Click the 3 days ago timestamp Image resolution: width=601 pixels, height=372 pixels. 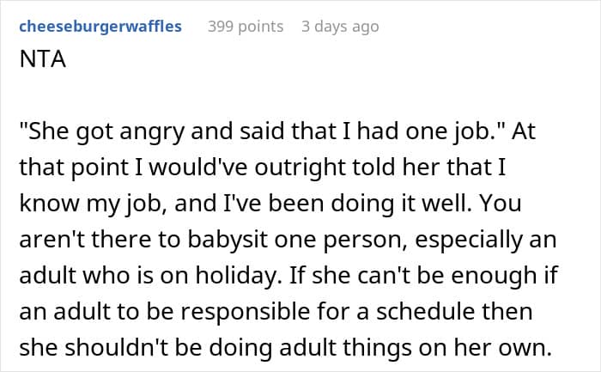[x=340, y=27]
